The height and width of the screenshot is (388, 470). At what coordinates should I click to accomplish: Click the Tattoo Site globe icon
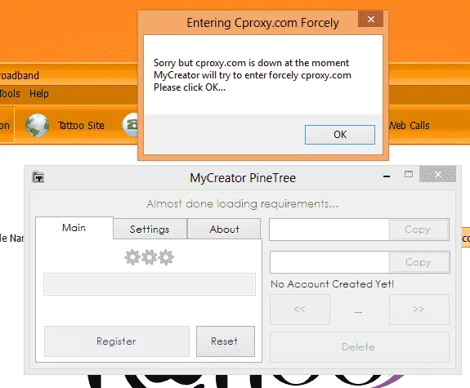coord(37,125)
